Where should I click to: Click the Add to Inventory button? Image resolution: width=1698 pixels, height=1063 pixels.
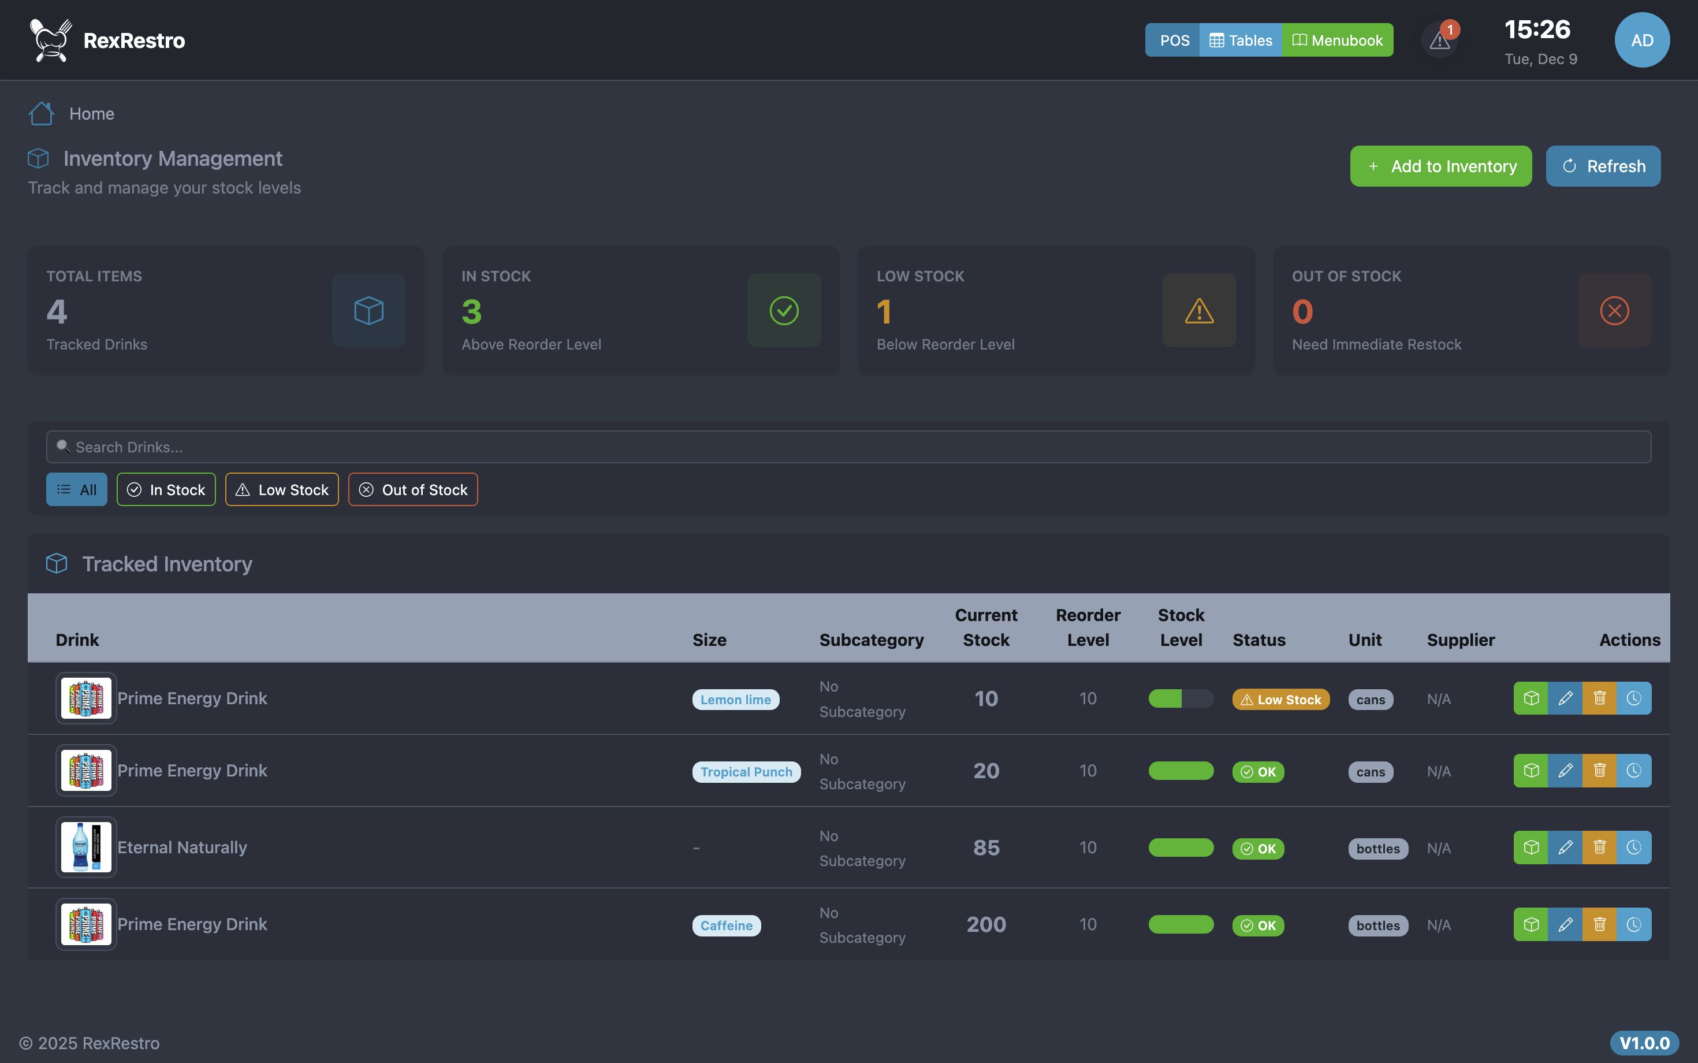(x=1441, y=166)
